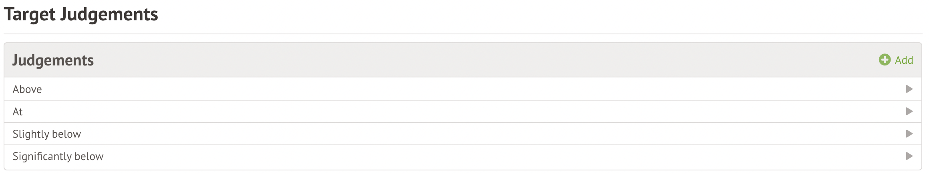
Task: Click the triangle icon in Slightly below row
Action: 909,134
